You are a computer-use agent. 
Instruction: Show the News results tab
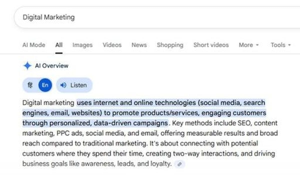coord(139,45)
